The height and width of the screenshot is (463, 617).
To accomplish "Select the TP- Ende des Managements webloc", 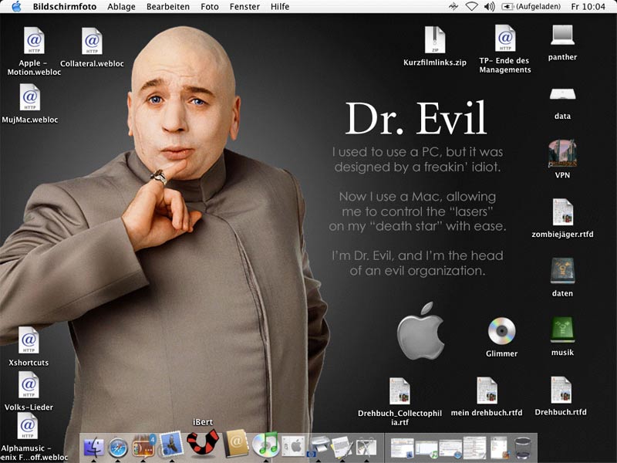I will coord(505,38).
